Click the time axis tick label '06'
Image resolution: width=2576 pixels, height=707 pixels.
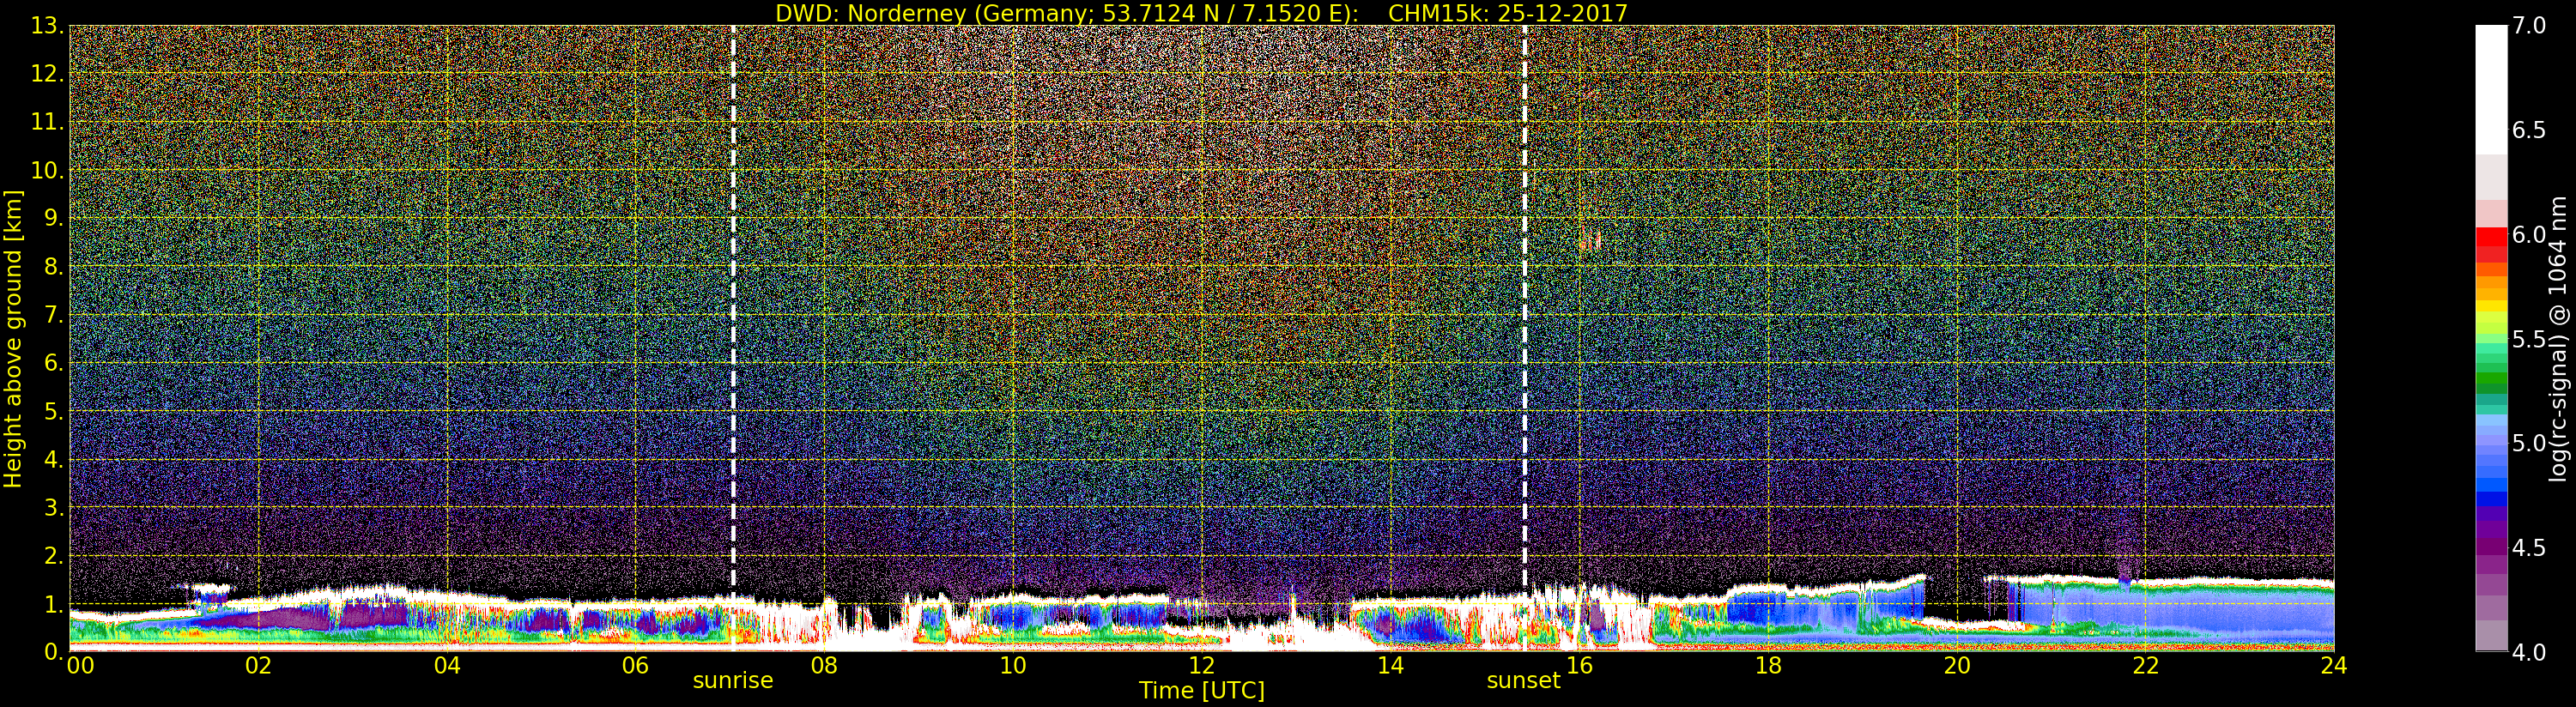tap(635, 665)
